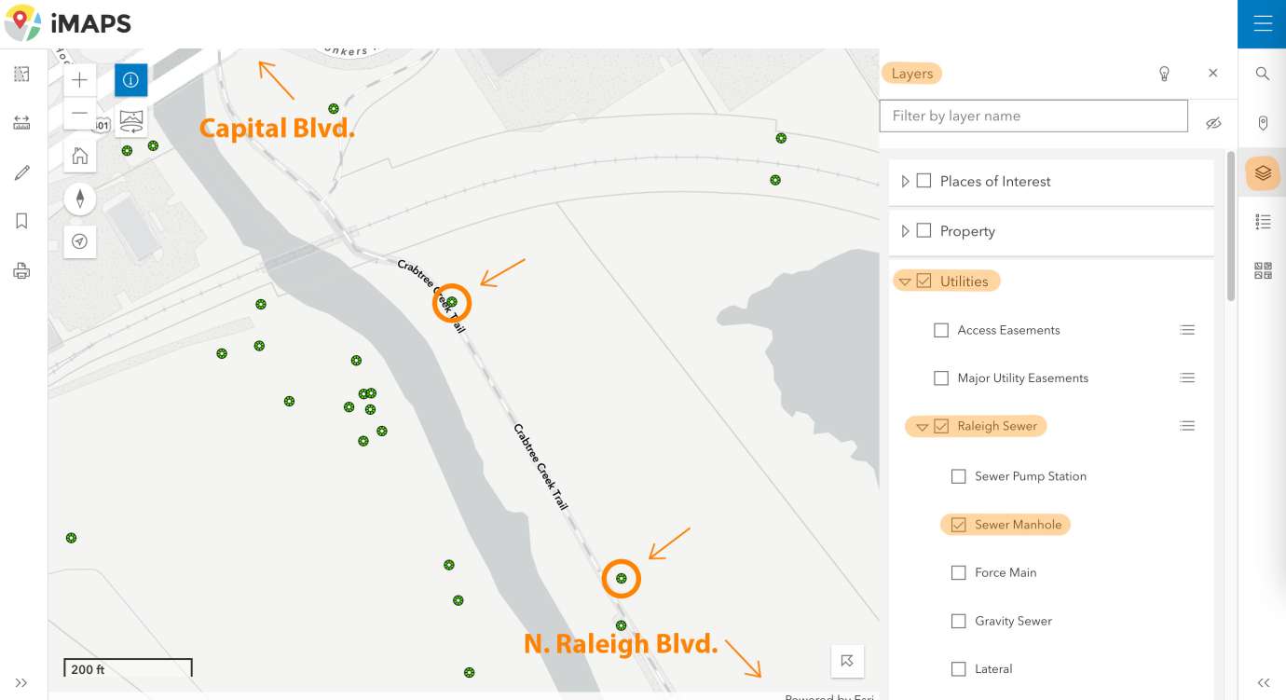Reset map orientation with compass icon
The image size is (1286, 700).
tap(80, 199)
